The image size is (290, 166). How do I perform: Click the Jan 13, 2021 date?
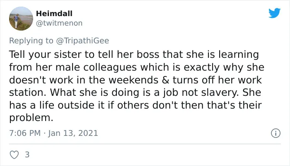coord(73,133)
